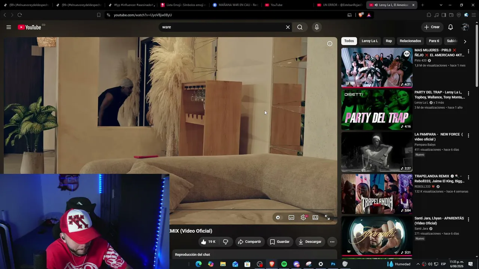Click the Reproducción del chat header
The height and width of the screenshot is (269, 479).
[x=192, y=255]
